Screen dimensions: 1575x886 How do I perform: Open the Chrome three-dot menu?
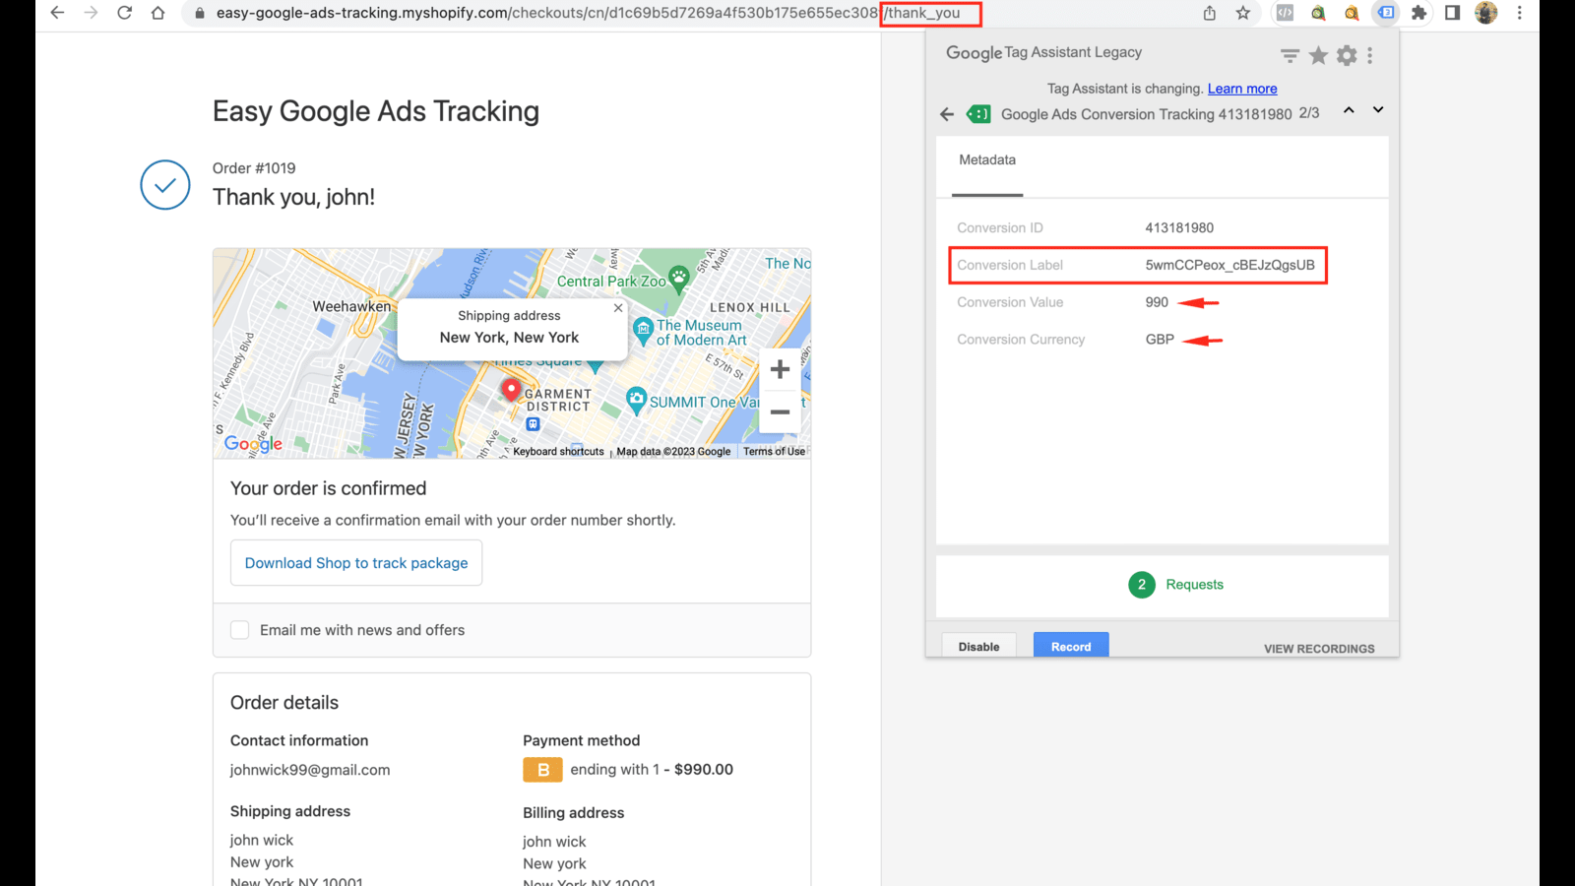coord(1520,13)
